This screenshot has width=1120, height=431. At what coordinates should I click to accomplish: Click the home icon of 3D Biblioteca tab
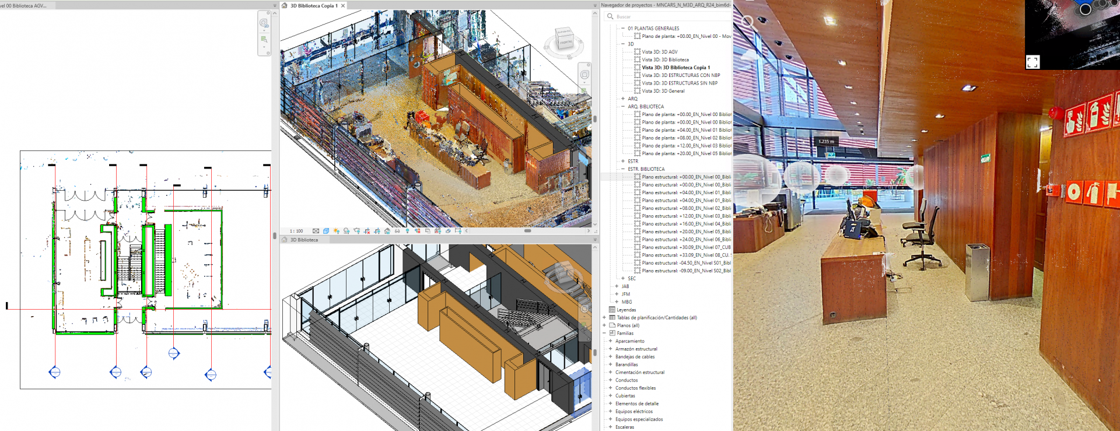point(285,240)
